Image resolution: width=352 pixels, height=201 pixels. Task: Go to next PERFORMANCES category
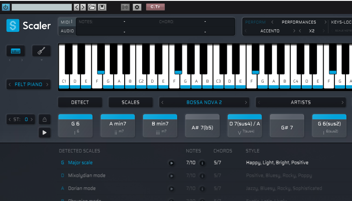click(x=325, y=22)
